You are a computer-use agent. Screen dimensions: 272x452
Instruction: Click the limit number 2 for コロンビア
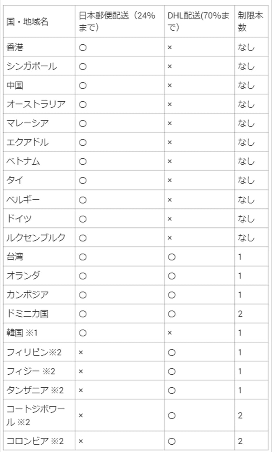click(240, 441)
